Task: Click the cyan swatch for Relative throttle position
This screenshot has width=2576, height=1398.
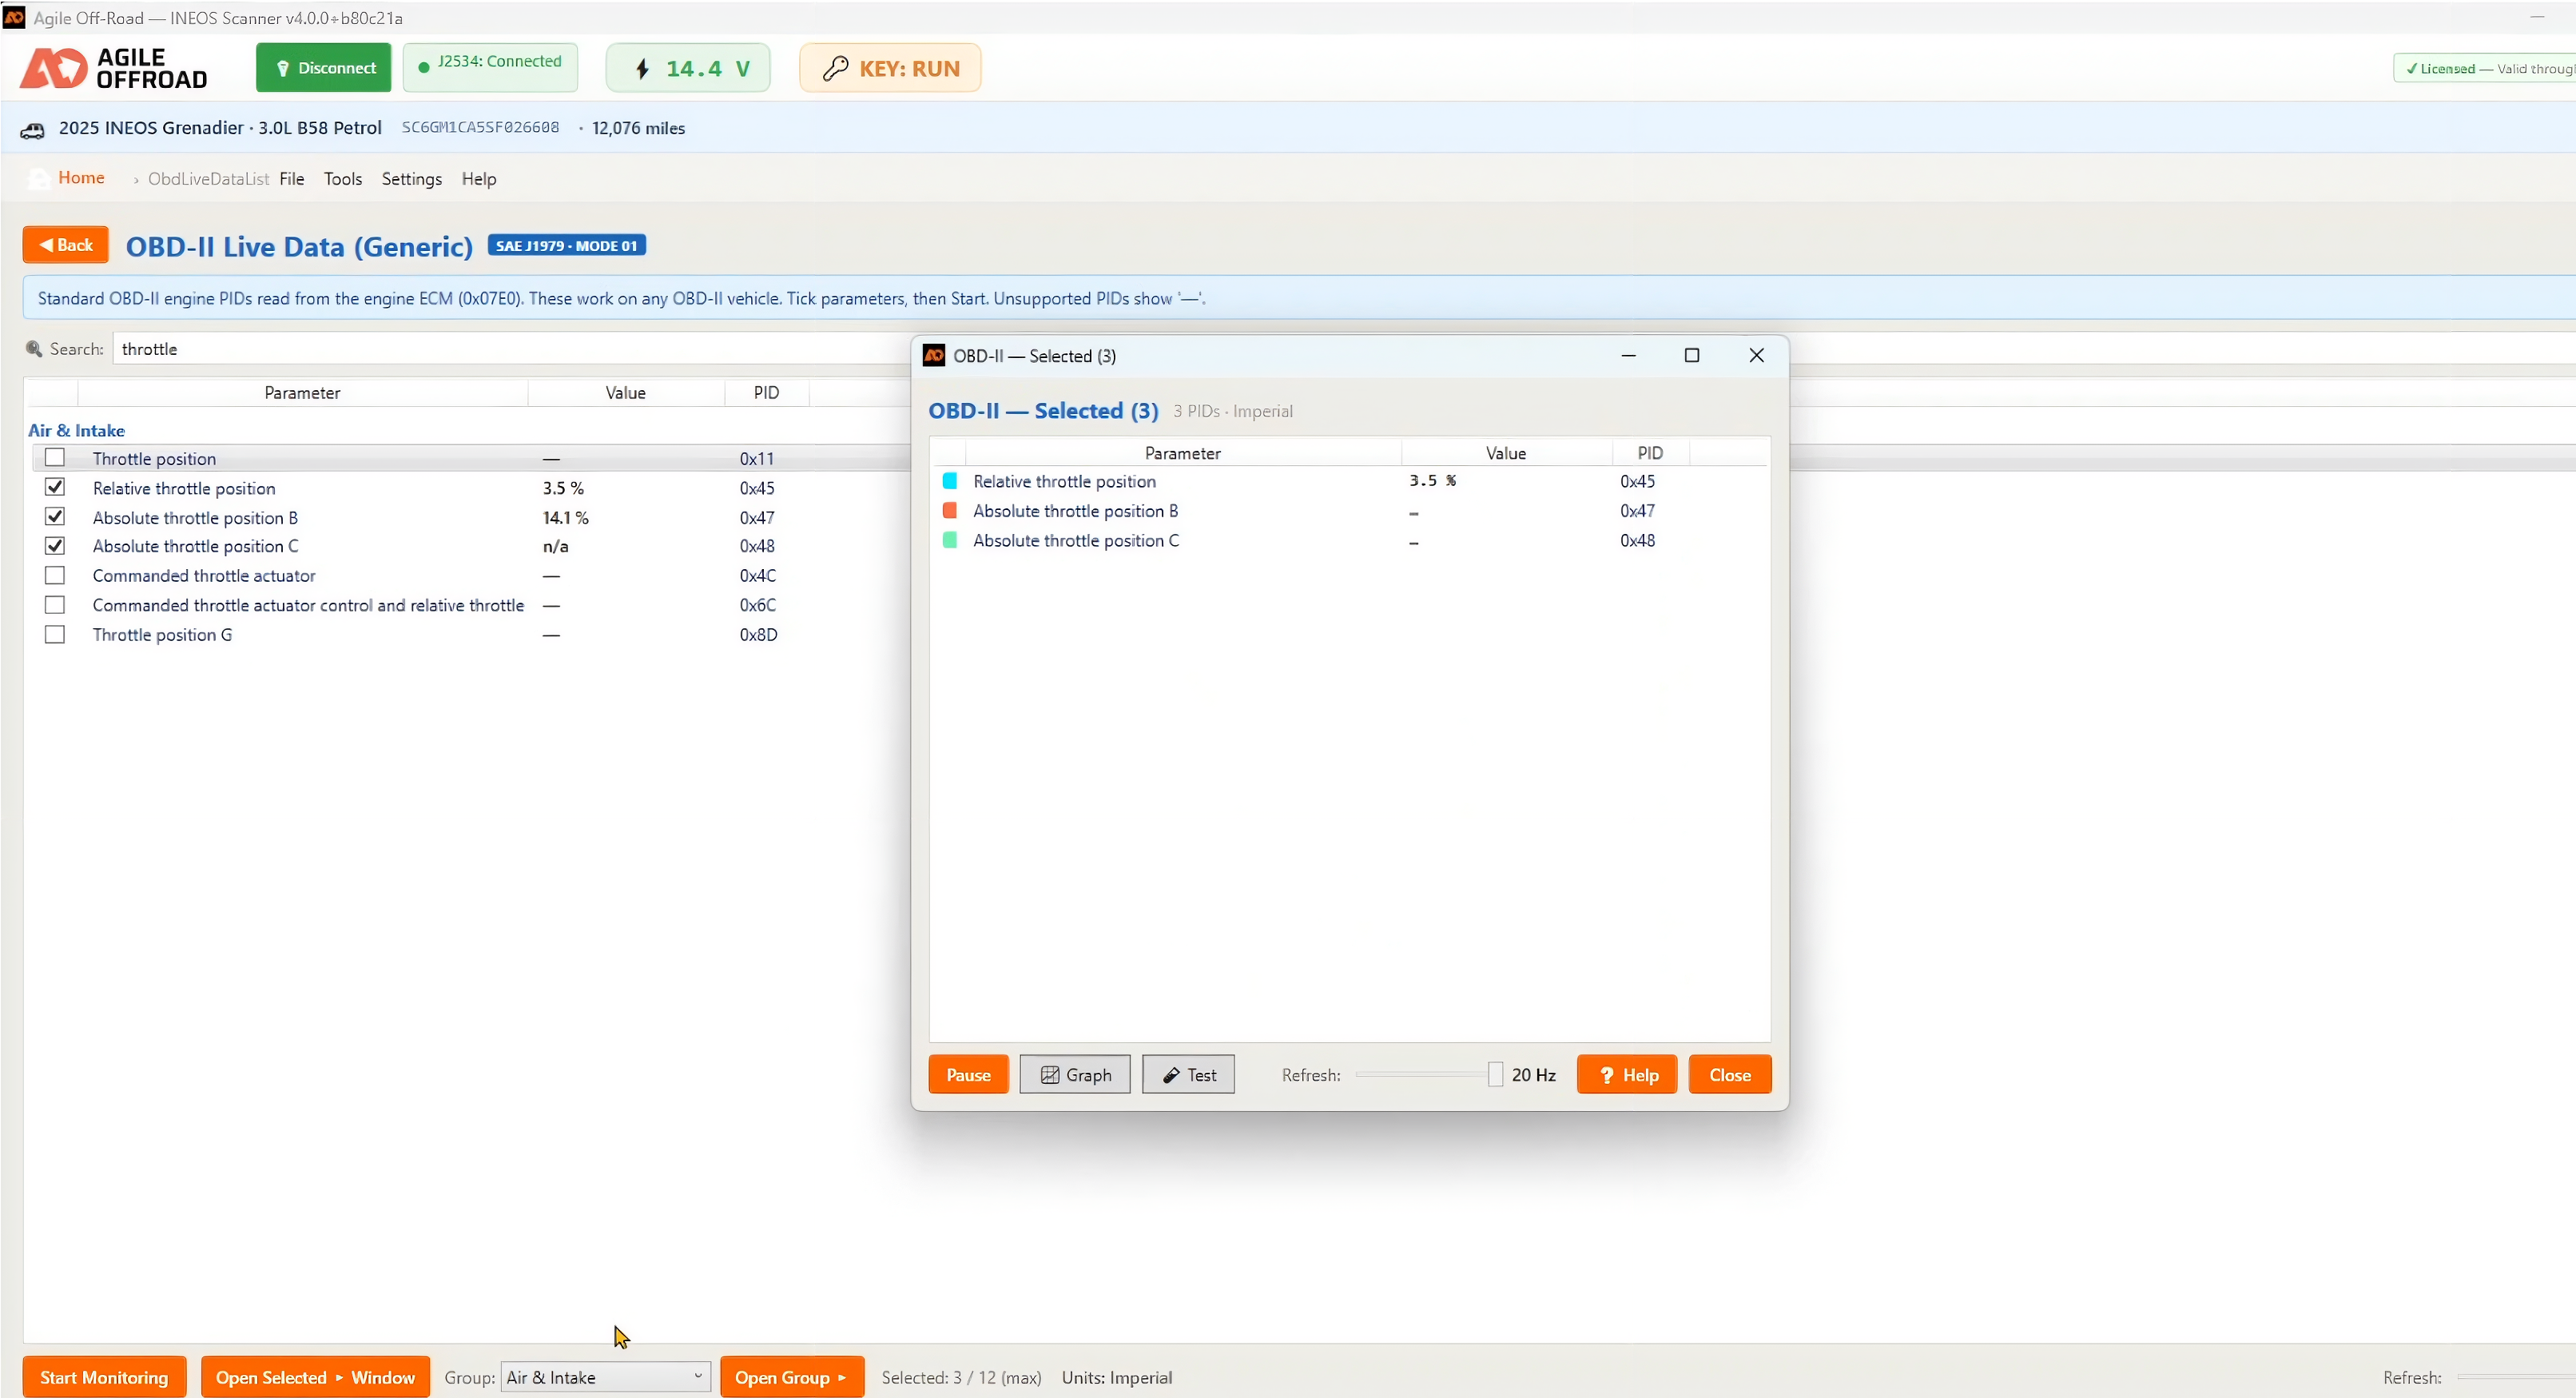Action: 950,480
